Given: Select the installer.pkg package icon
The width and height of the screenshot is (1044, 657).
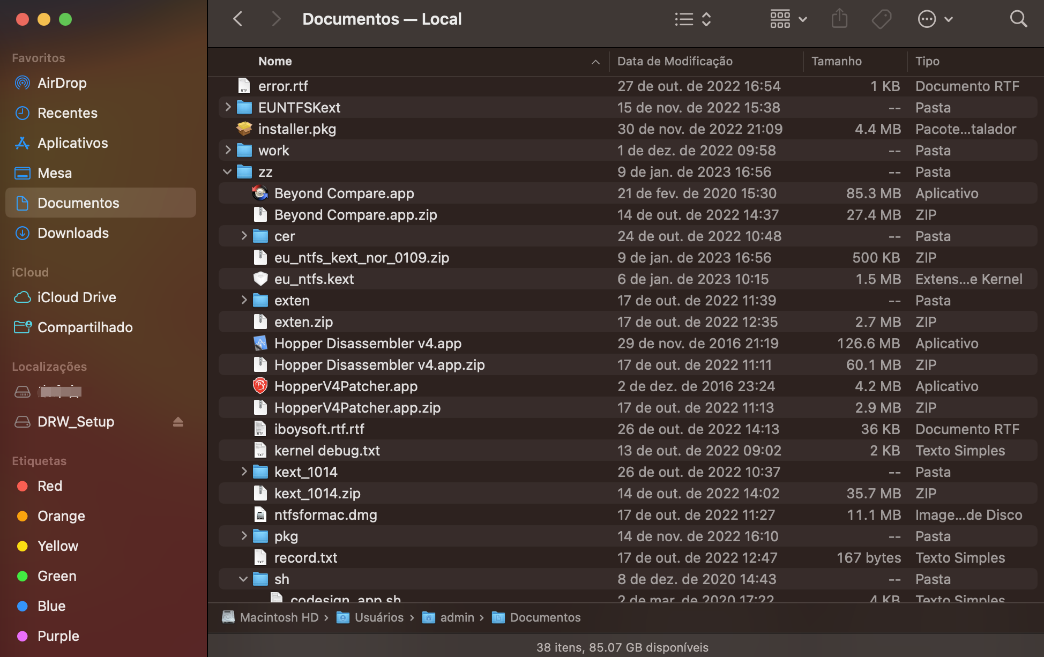Looking at the screenshot, I should [x=244, y=129].
